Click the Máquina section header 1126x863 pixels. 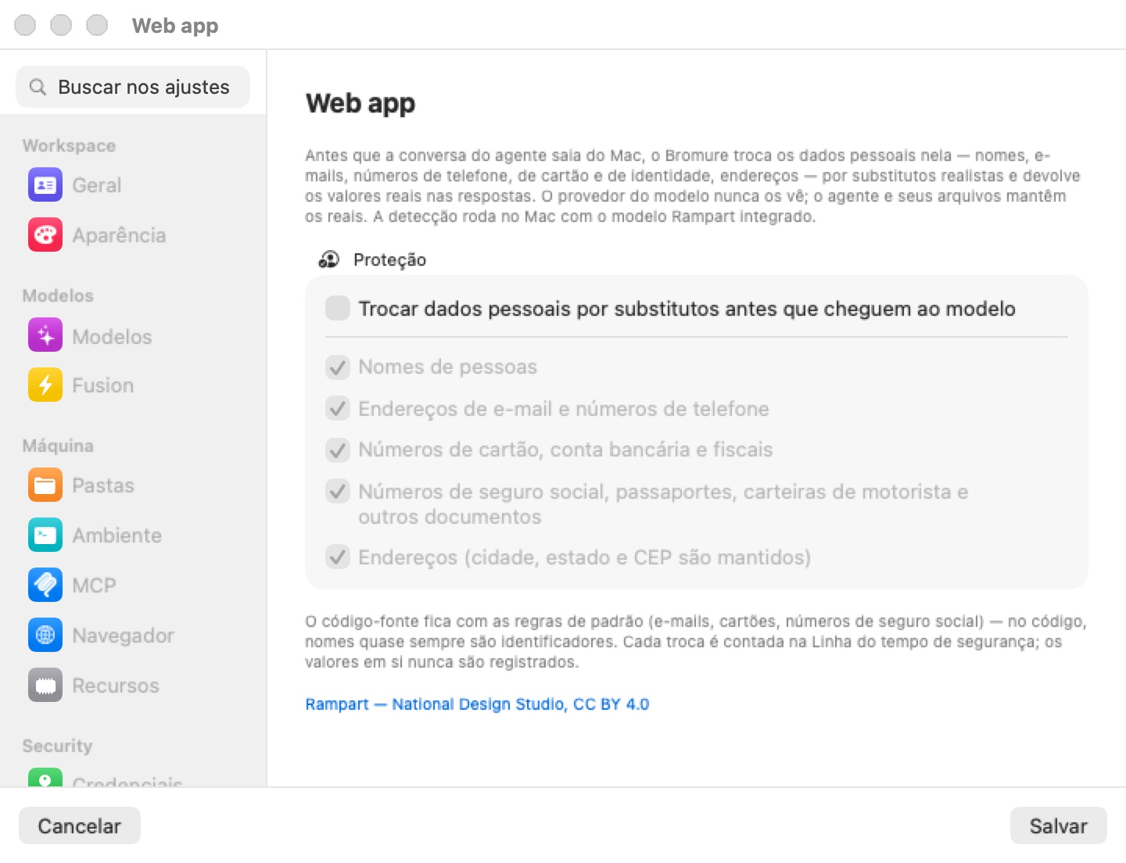pyautogui.click(x=58, y=446)
